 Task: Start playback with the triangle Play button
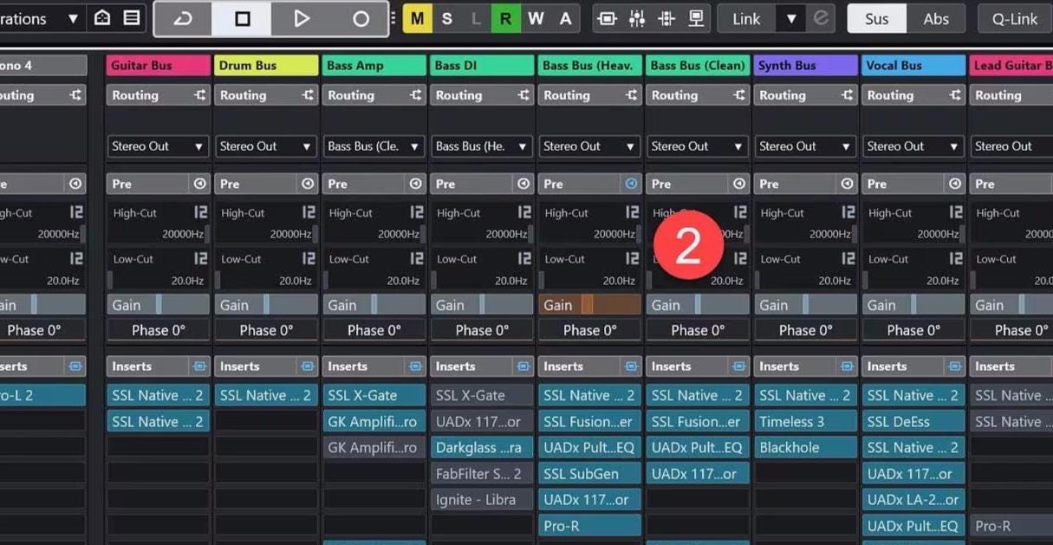click(x=301, y=18)
